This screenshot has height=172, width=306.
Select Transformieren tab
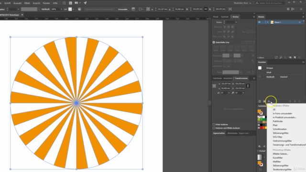[x=241, y=78]
